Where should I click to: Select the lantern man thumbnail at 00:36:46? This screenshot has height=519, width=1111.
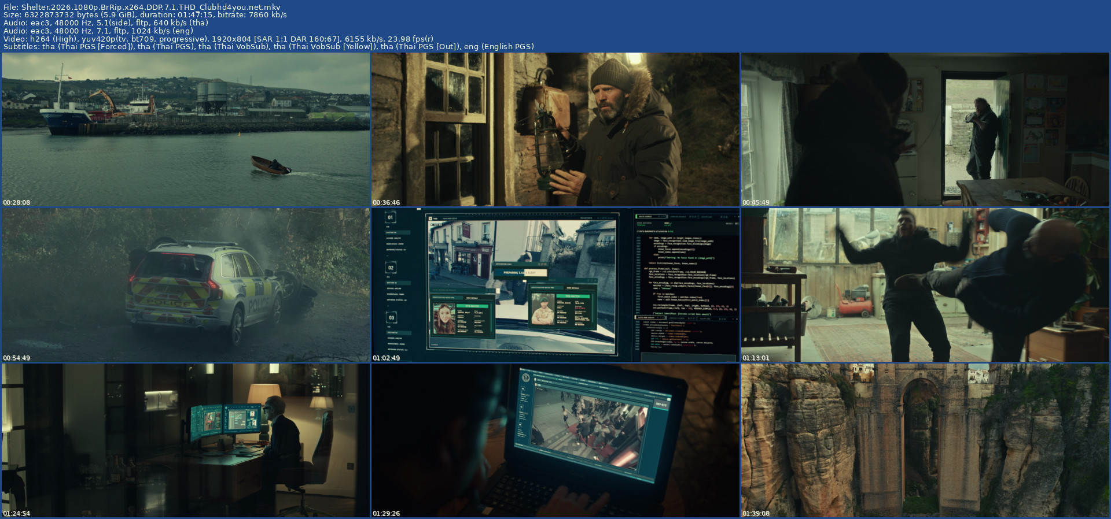point(555,129)
